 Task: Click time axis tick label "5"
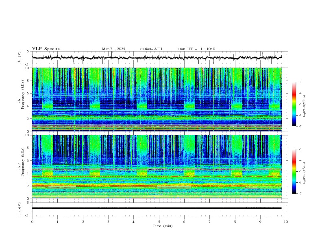(159, 222)
